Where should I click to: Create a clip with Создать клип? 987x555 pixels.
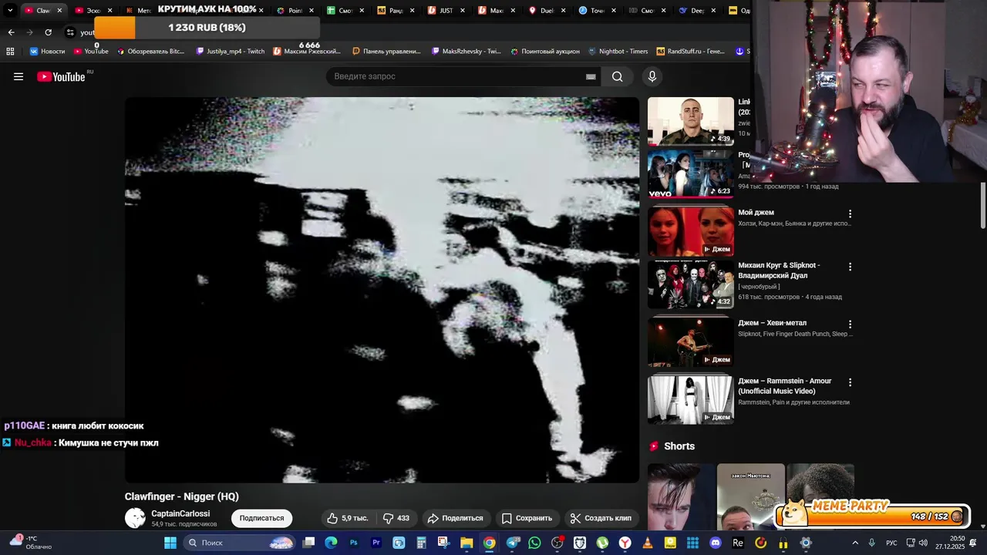601,518
